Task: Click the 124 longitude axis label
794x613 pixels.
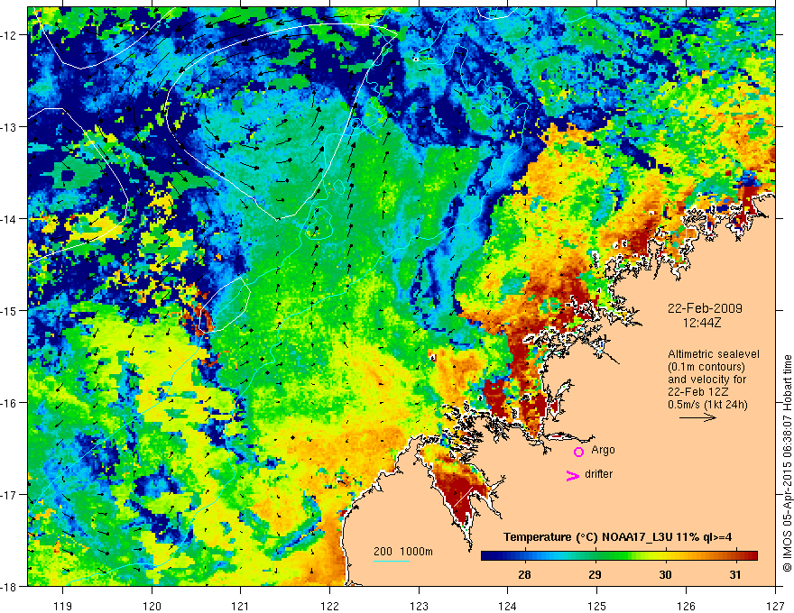Action: 508,606
